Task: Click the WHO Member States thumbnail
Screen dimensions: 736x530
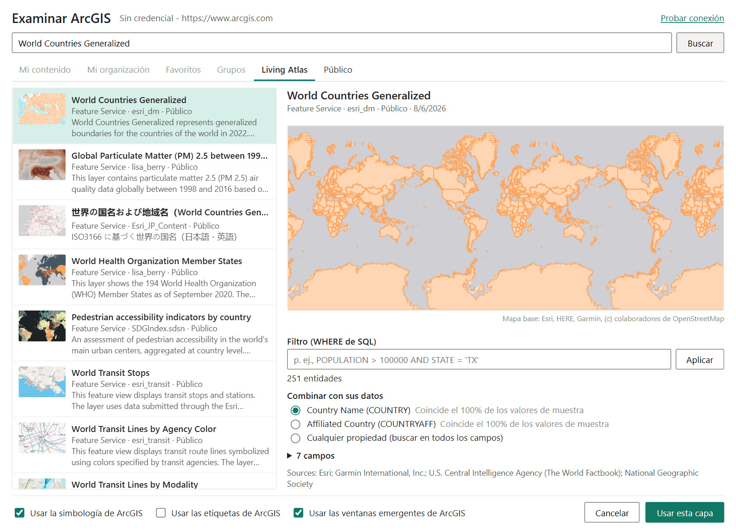Action: (x=42, y=270)
